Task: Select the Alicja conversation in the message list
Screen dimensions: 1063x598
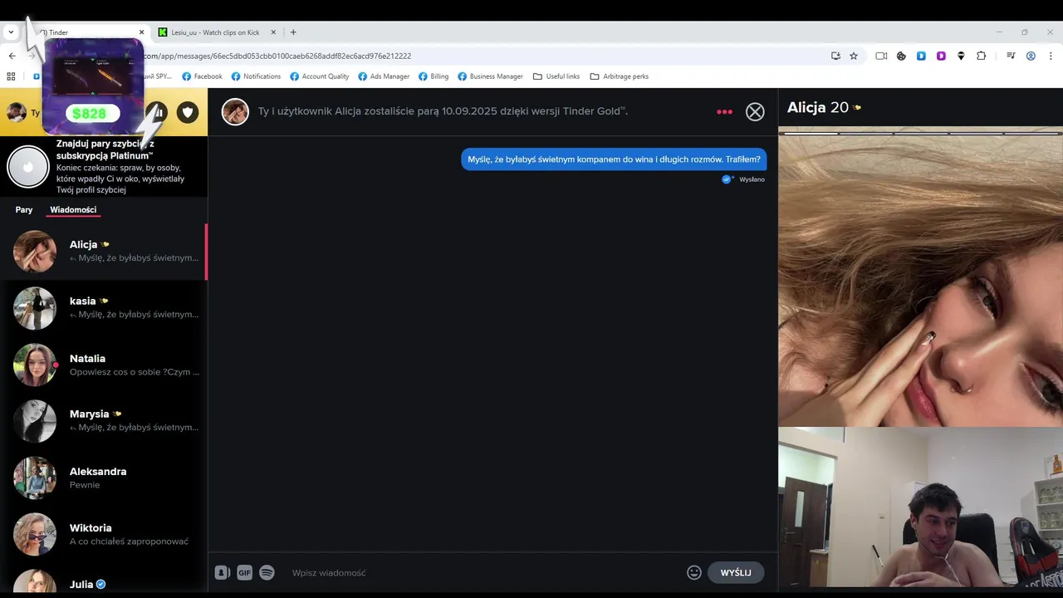Action: pos(104,251)
